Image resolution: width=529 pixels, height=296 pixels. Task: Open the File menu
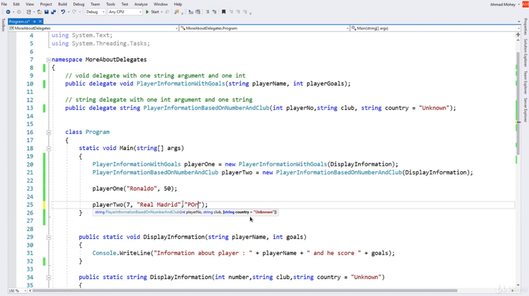click(x=4, y=4)
